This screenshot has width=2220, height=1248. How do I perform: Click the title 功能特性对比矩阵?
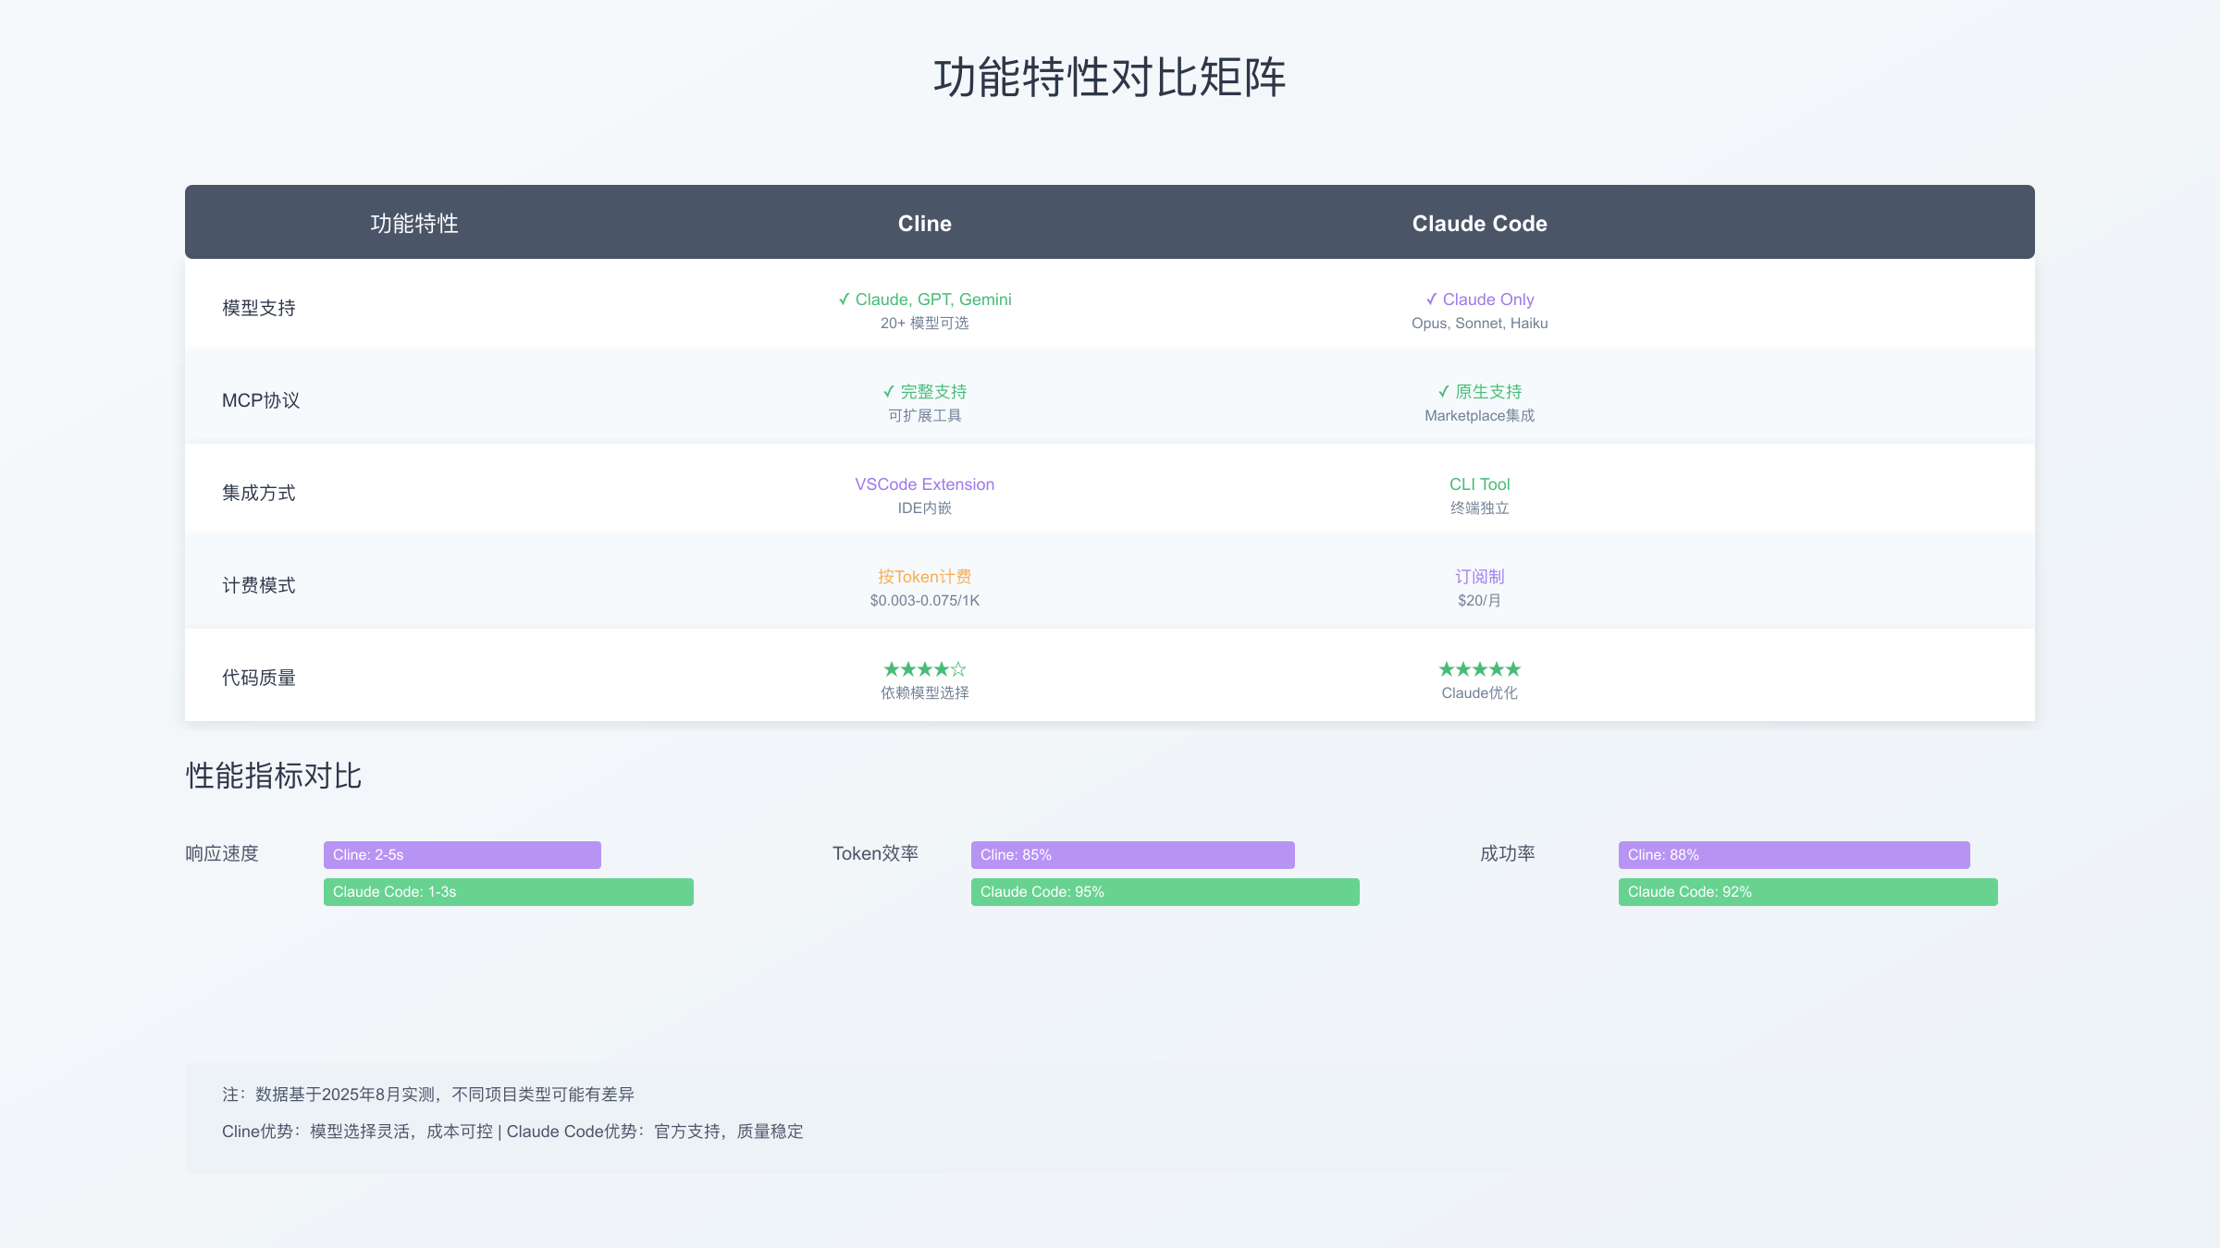pos(1109,78)
